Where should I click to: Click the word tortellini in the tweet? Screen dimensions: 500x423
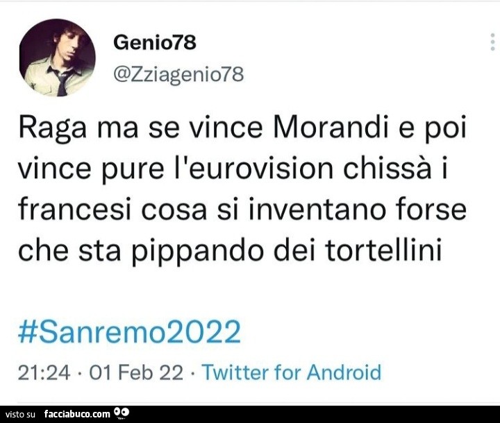point(383,250)
